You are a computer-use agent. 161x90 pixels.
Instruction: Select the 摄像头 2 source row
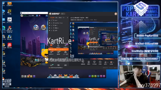click(x=59, y=28)
